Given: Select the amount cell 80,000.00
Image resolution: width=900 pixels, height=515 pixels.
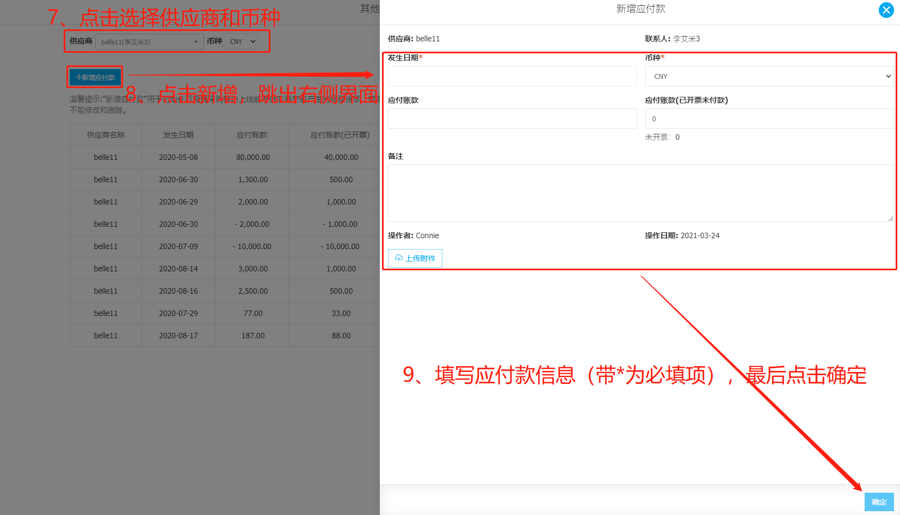Looking at the screenshot, I should [253, 157].
